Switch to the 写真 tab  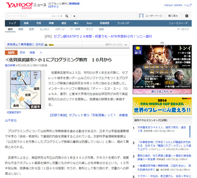click(38, 23)
